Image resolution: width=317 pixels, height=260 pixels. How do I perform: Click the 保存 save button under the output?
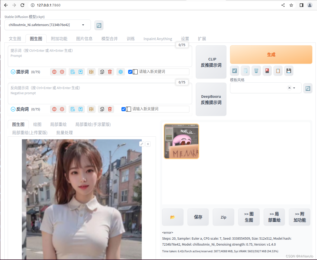[198, 217]
